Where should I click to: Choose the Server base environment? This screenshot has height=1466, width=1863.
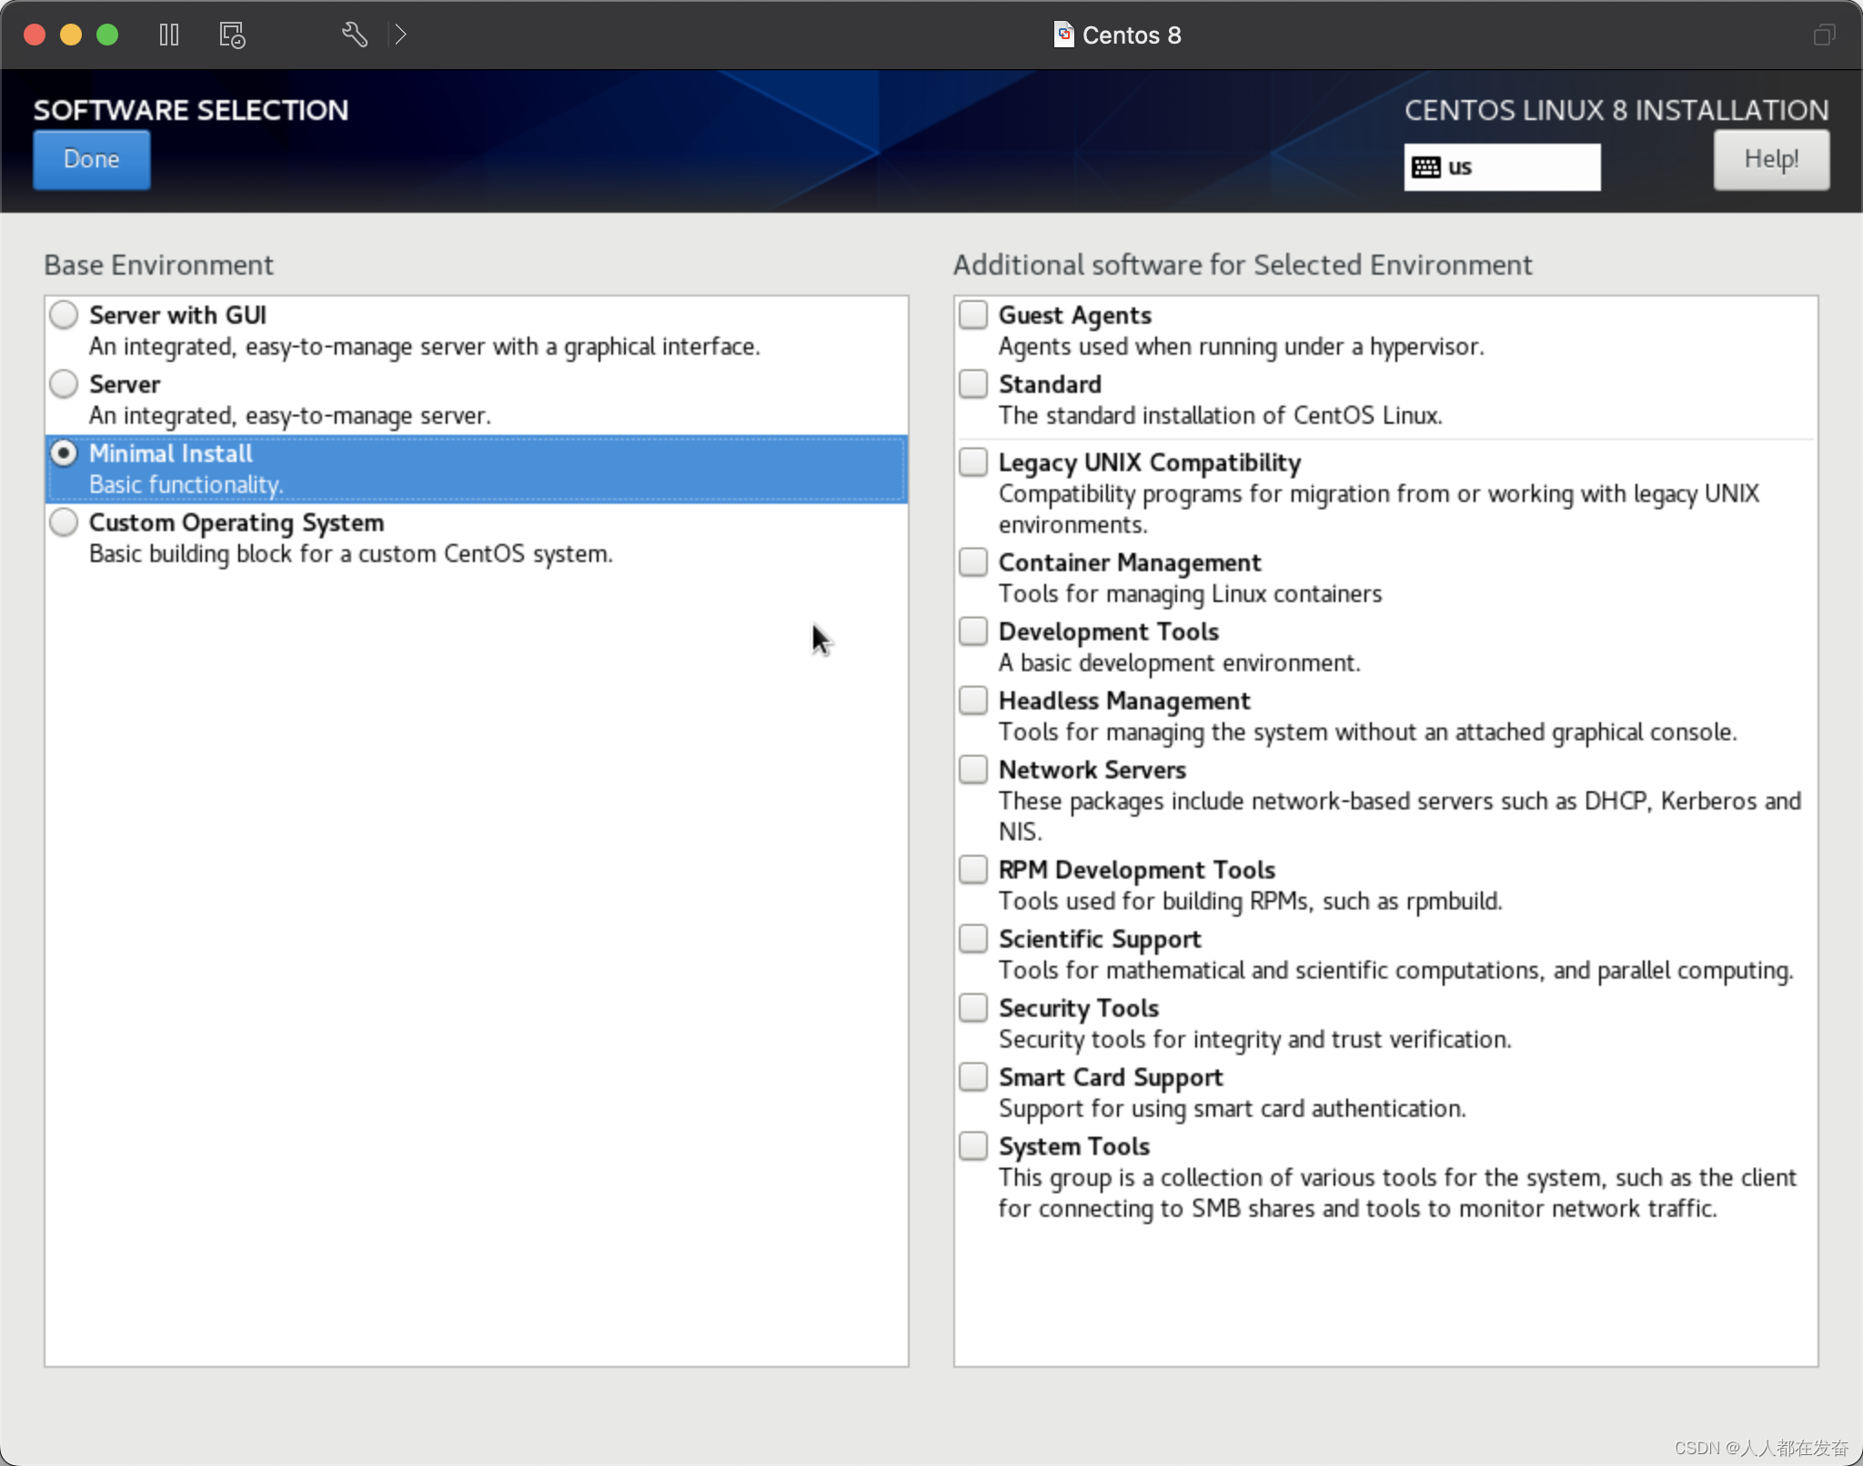click(x=64, y=384)
